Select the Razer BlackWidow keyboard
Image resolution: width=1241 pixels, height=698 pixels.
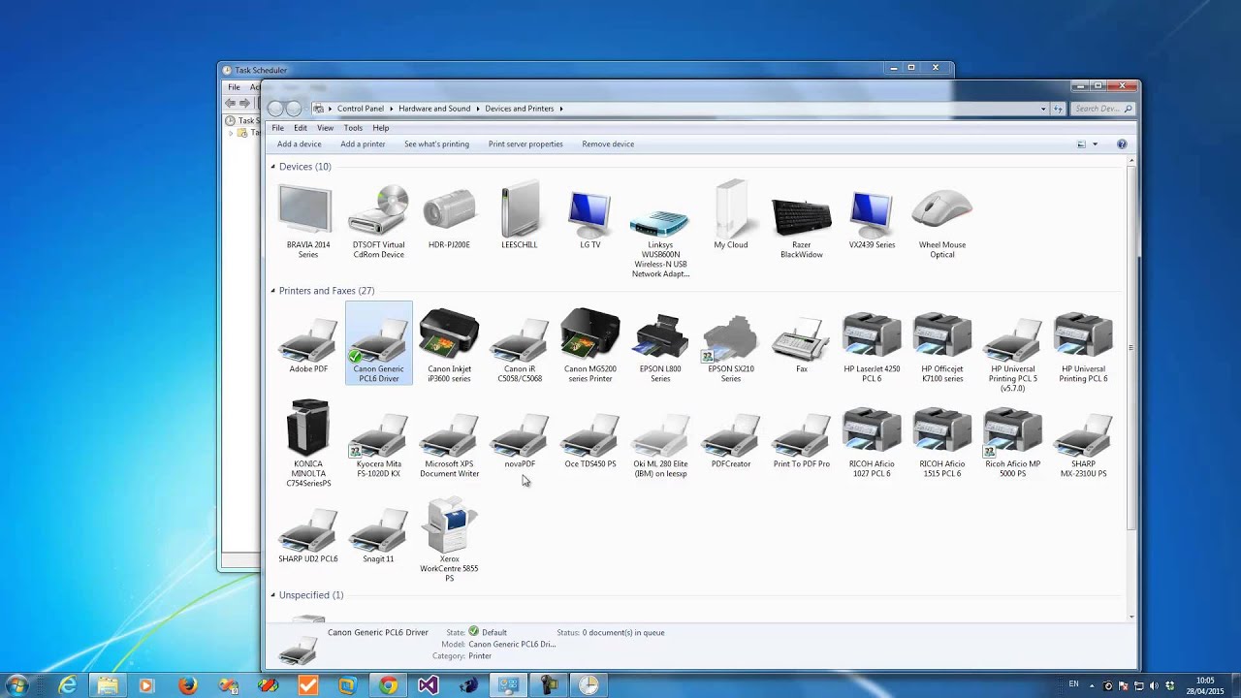pyautogui.click(x=802, y=221)
